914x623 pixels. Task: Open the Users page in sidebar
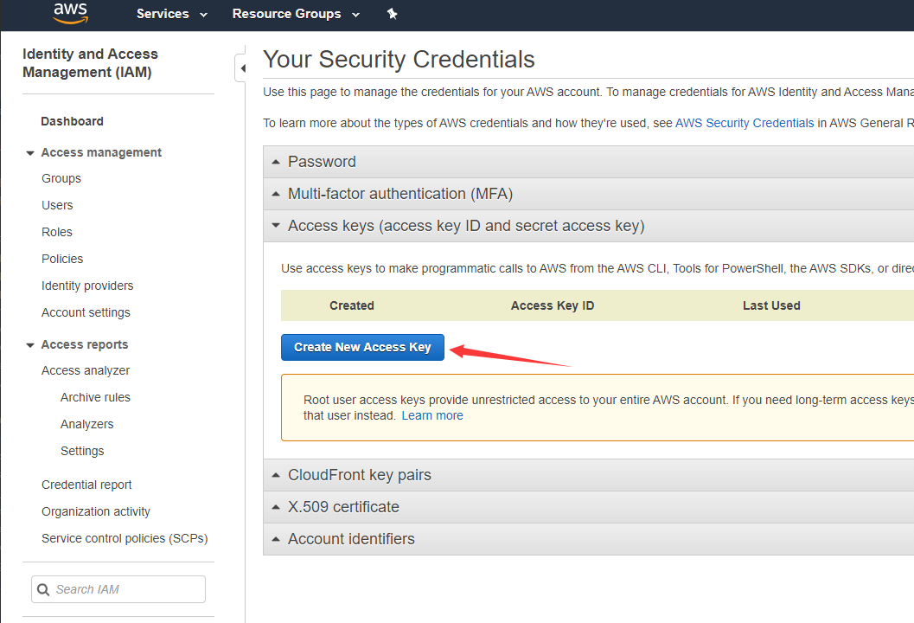point(57,205)
